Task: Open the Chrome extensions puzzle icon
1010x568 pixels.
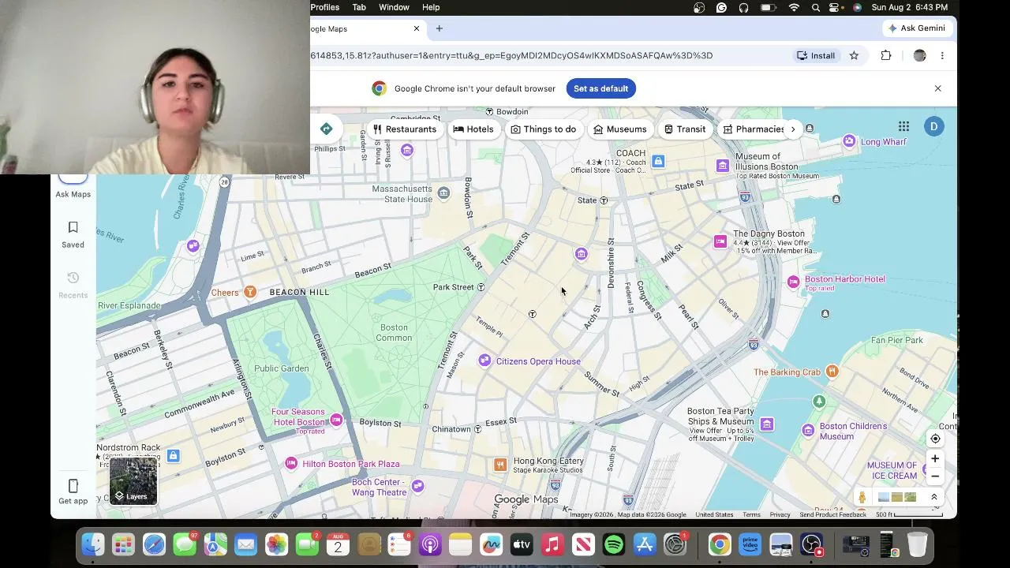Action: [x=886, y=55]
